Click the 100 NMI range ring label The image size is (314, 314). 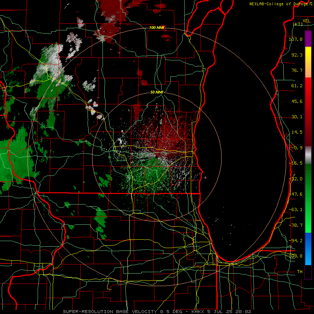(157, 28)
